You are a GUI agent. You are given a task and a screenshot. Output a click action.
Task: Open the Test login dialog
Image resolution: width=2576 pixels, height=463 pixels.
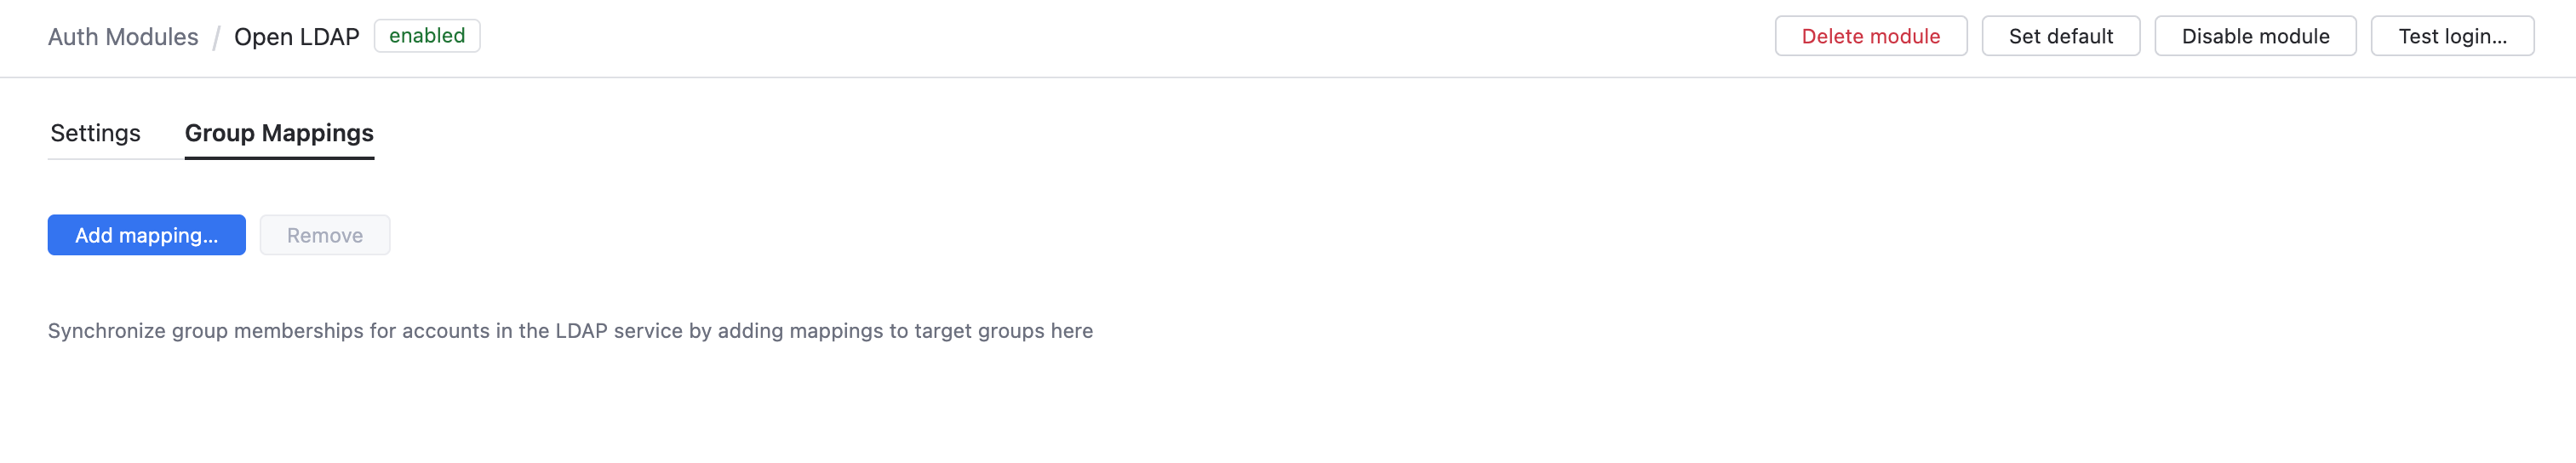(x=2451, y=37)
